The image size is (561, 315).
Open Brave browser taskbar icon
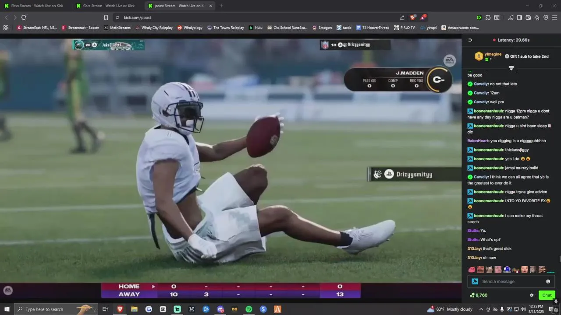tap(120, 309)
